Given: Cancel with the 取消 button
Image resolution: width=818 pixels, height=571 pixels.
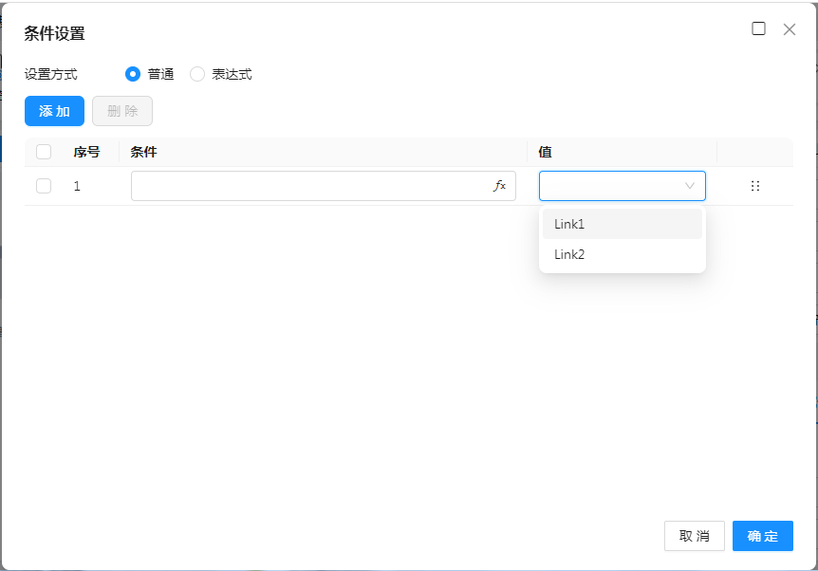Looking at the screenshot, I should click(694, 536).
